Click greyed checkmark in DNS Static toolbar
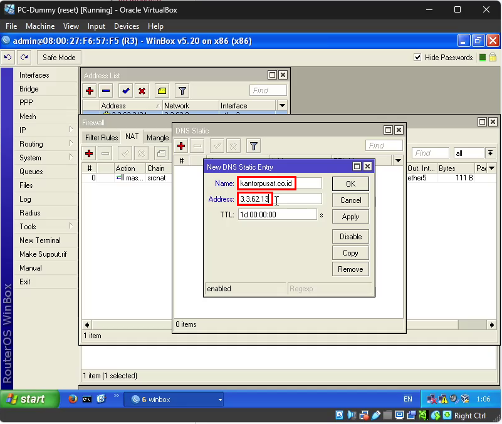This screenshot has width=502, height=424. tap(217, 146)
